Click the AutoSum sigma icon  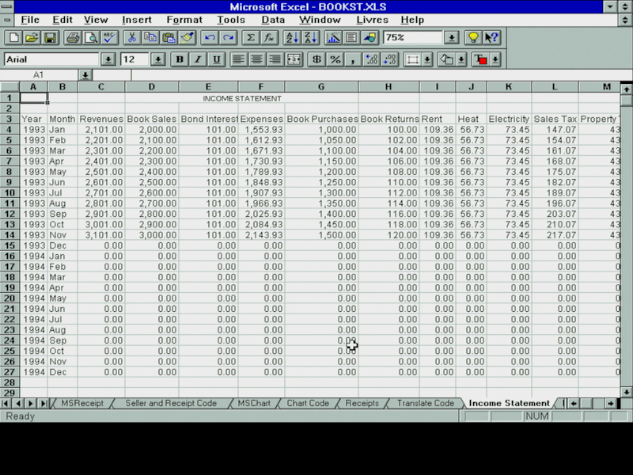coord(251,37)
